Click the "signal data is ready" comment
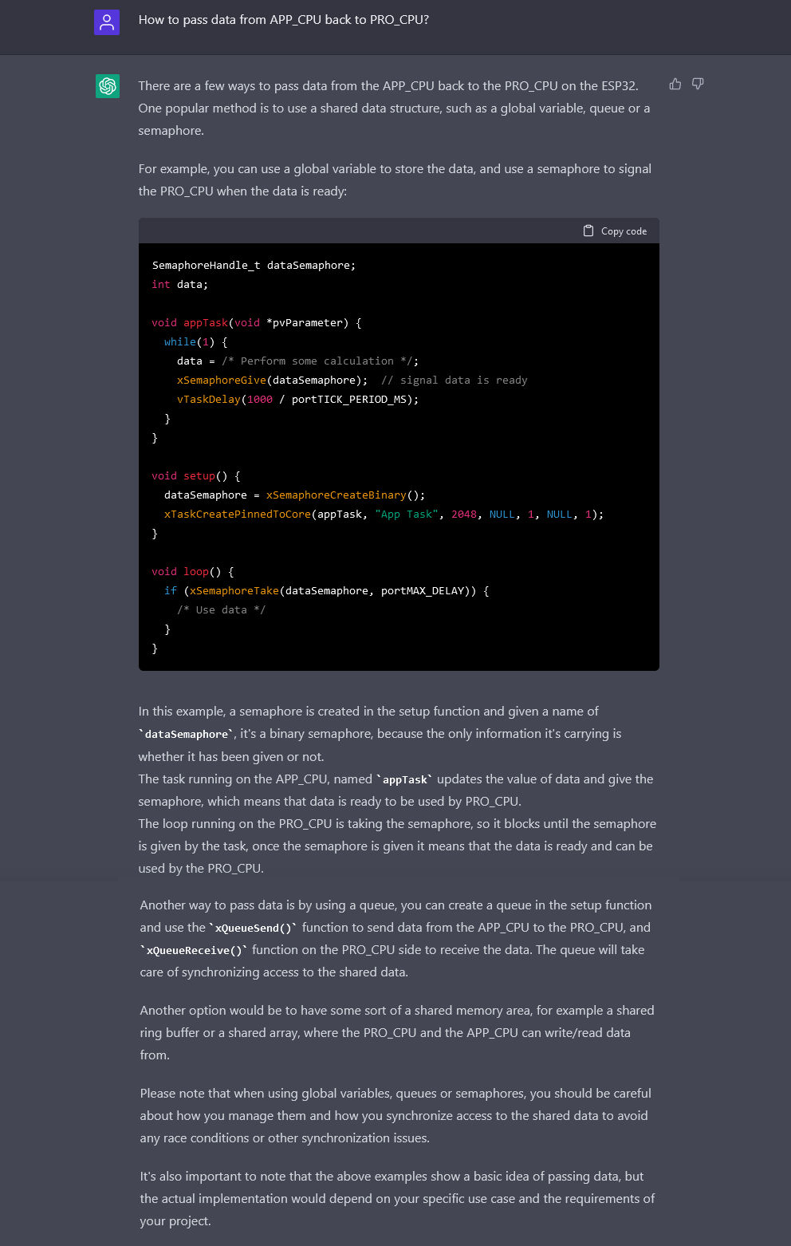 pos(455,381)
